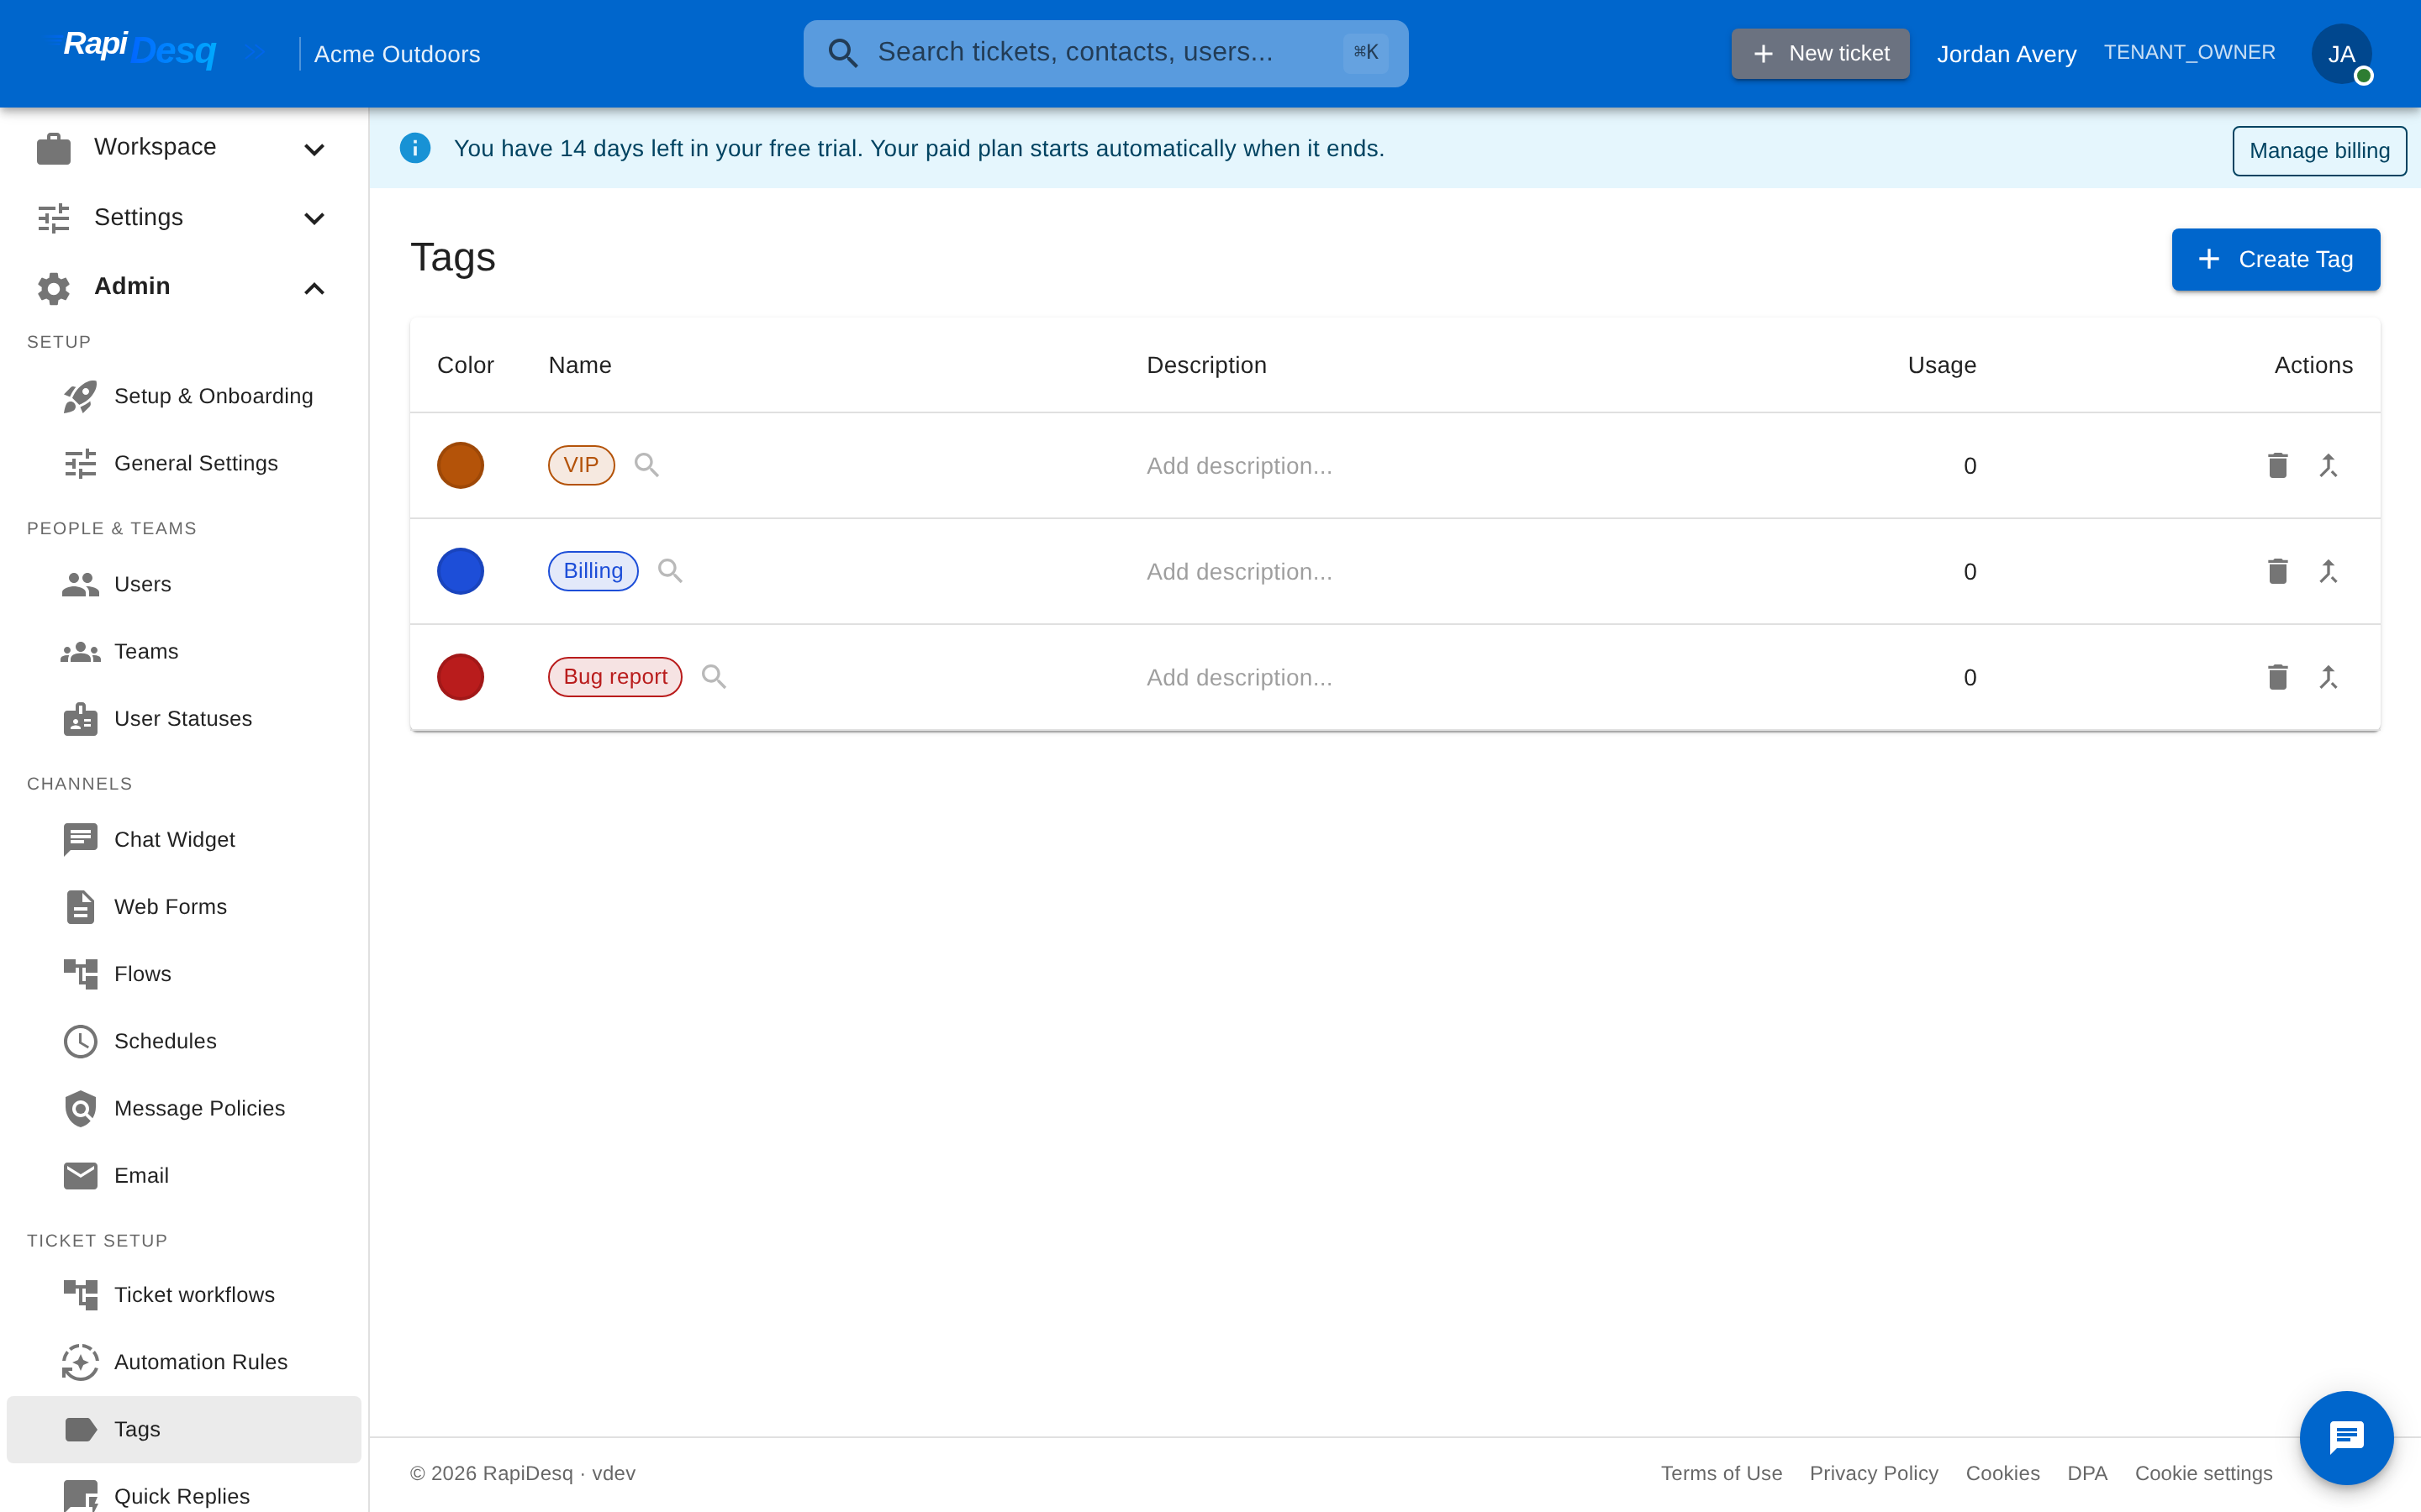Open Teams in sidebar

click(x=184, y=651)
